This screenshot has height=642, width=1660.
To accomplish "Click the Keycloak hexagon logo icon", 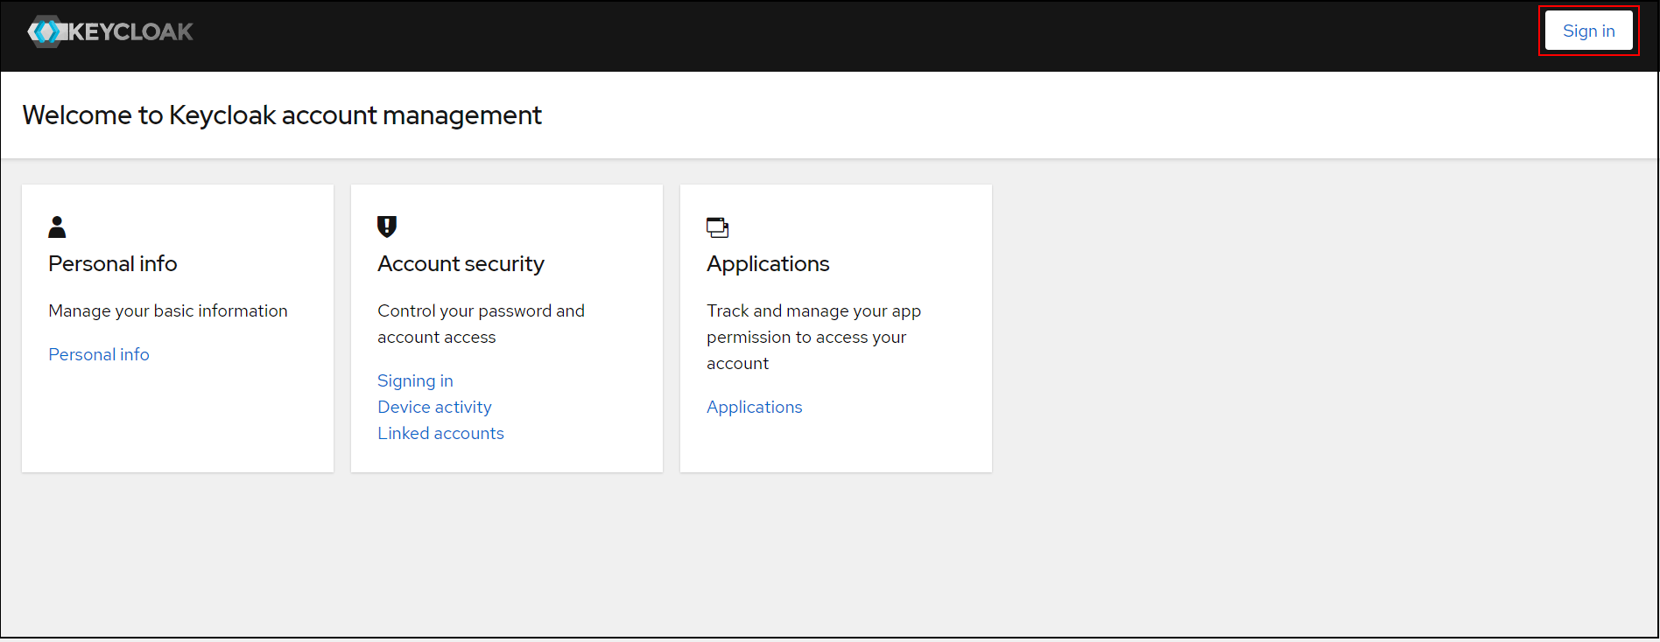I will (x=46, y=32).
